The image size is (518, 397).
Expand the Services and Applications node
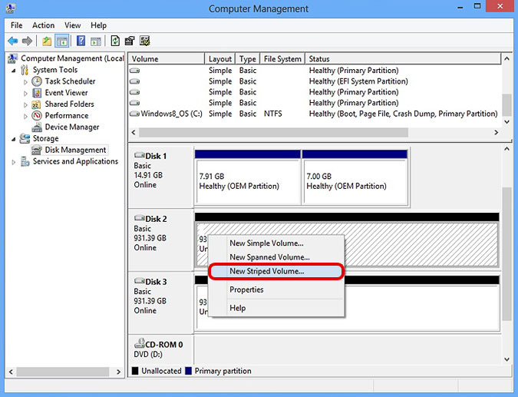coord(14,162)
